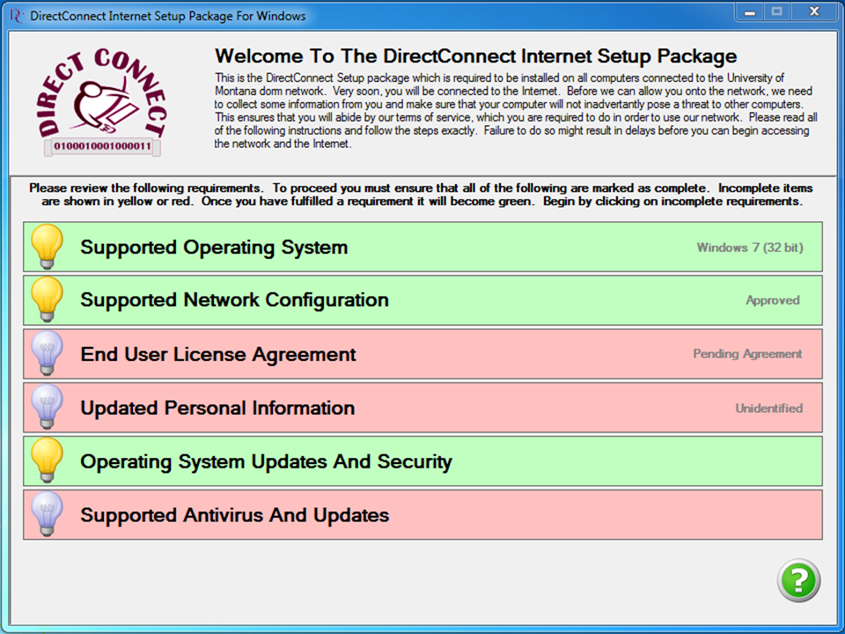
Task: Minimize the DirectConnect setup window
Action: pos(750,11)
